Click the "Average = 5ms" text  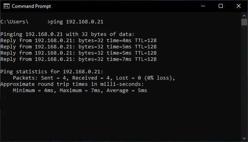[x=127, y=91]
